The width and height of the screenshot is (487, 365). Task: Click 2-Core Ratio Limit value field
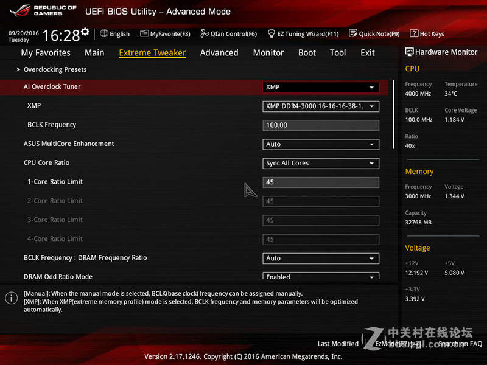[321, 201]
